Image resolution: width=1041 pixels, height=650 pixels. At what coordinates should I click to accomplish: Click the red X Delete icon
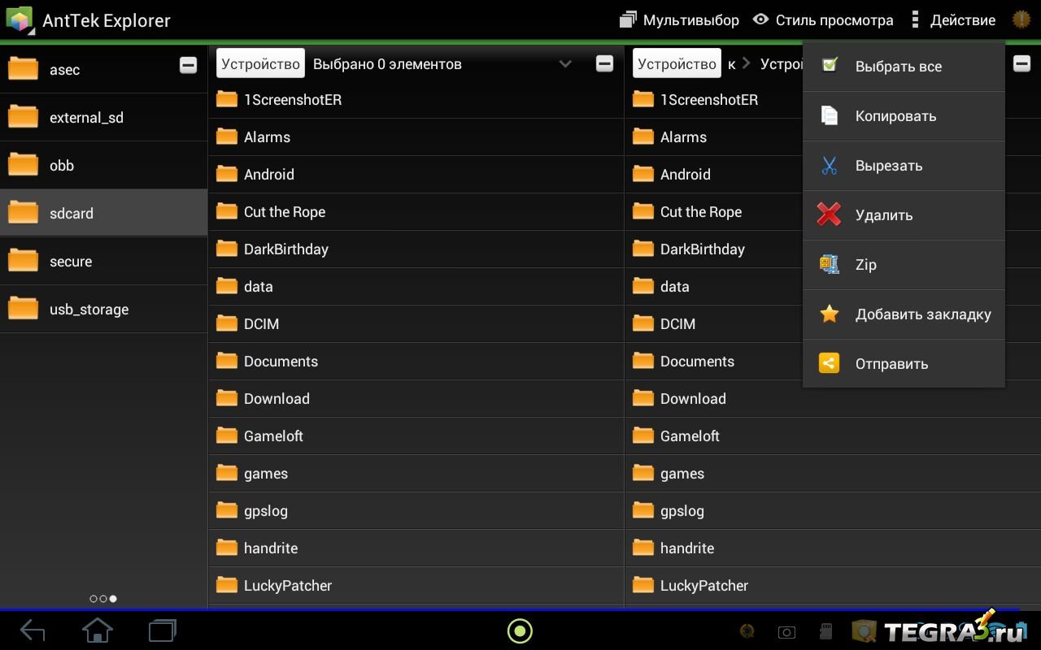tap(829, 214)
